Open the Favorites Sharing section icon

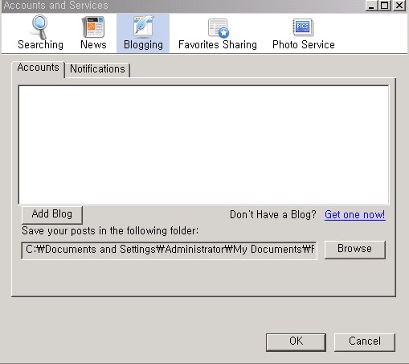point(218,34)
